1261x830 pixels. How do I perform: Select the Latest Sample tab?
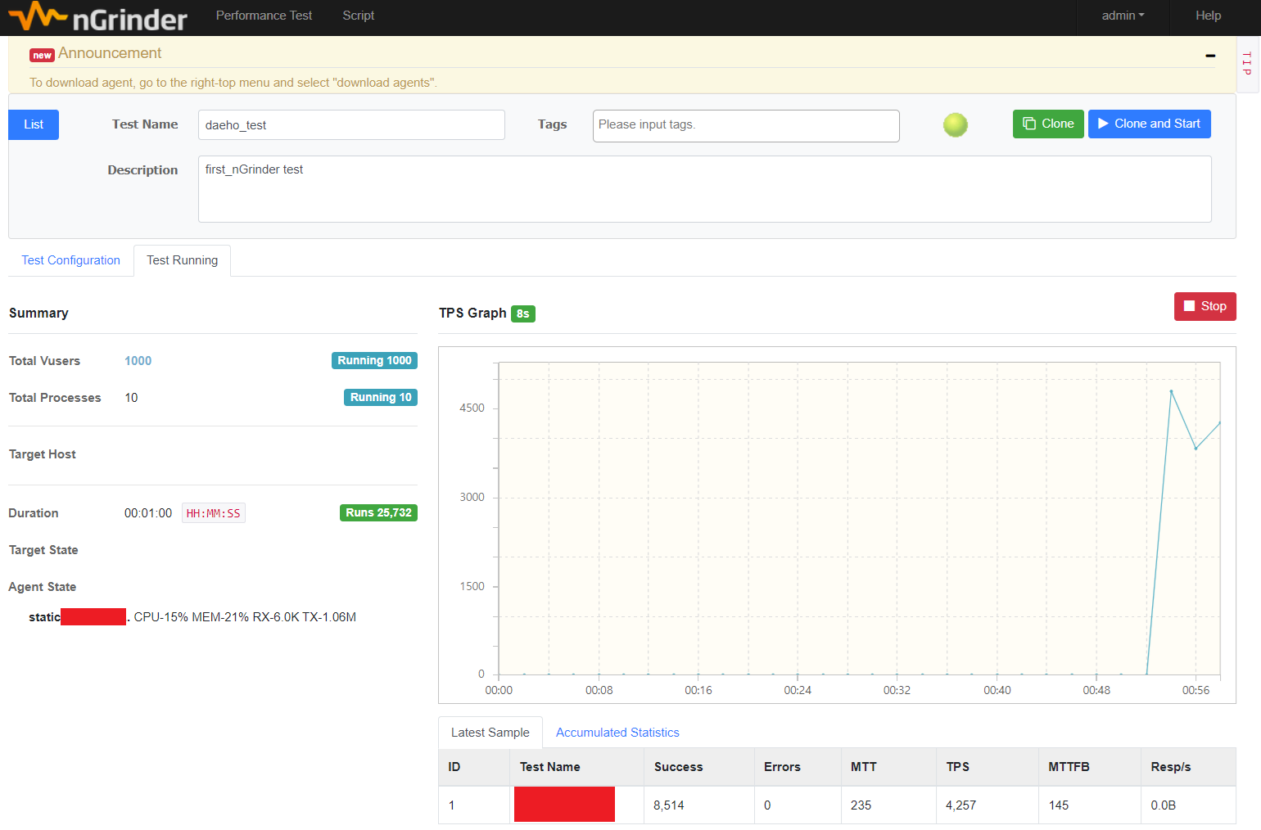click(x=490, y=733)
